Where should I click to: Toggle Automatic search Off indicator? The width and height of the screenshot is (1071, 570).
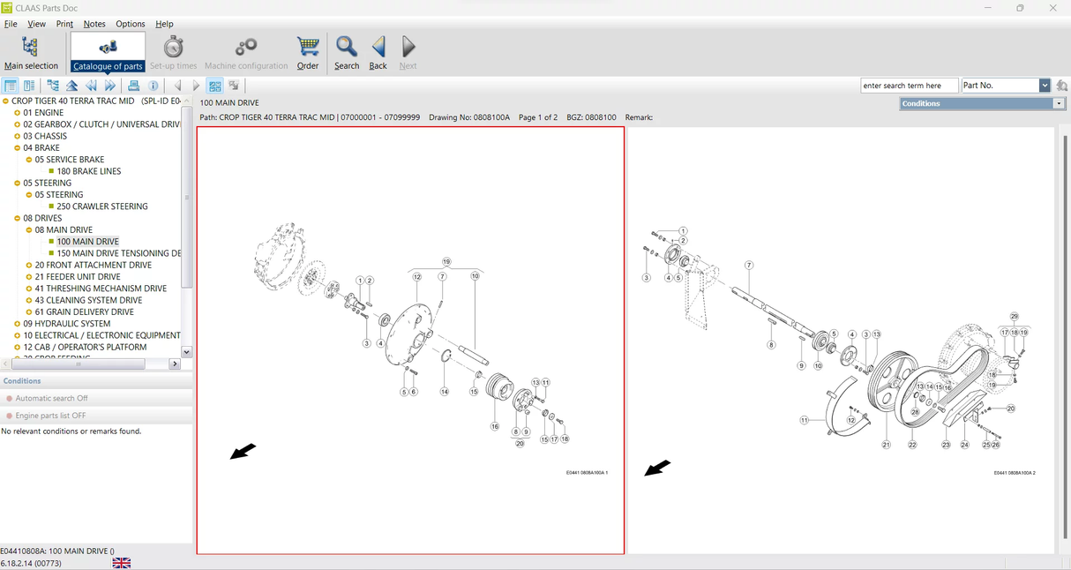point(51,398)
